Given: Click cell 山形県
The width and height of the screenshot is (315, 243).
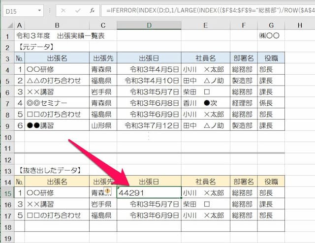Looking at the screenshot, I should 103,125.
